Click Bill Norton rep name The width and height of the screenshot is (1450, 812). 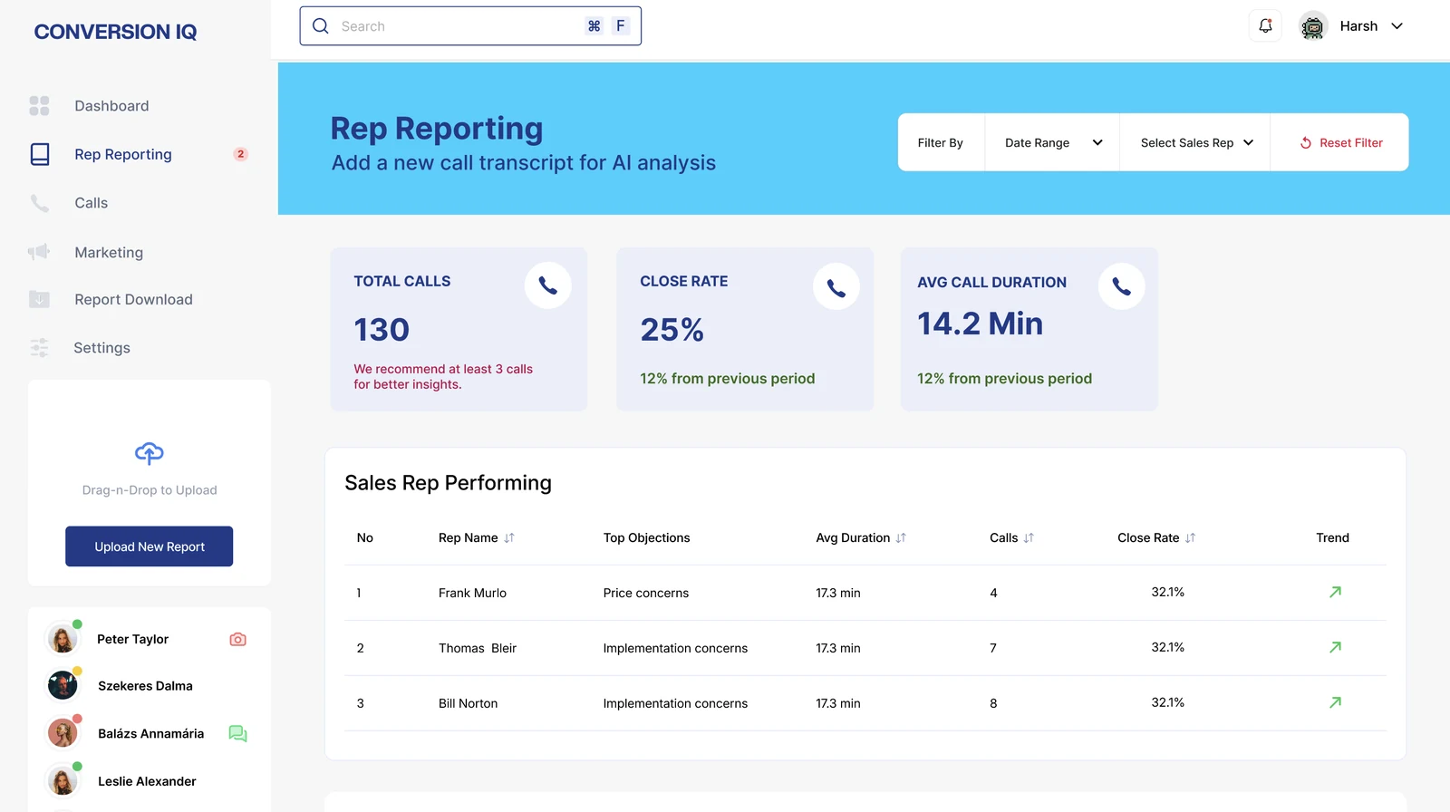tap(468, 703)
